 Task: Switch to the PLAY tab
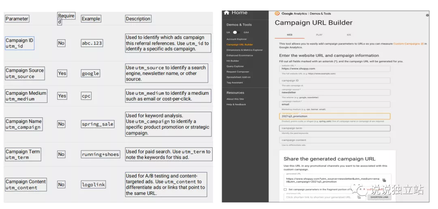319,35
